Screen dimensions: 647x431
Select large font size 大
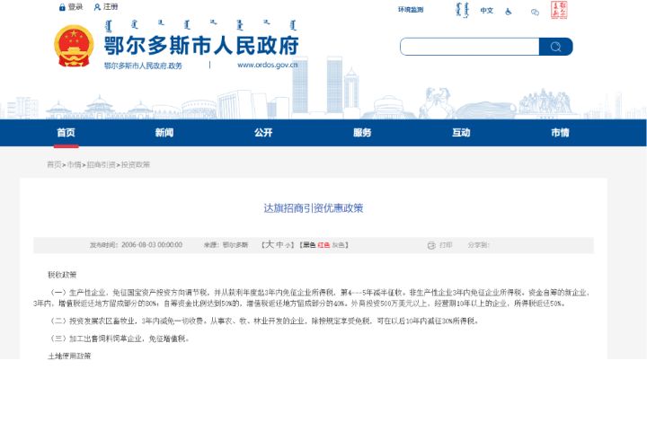tap(268, 244)
